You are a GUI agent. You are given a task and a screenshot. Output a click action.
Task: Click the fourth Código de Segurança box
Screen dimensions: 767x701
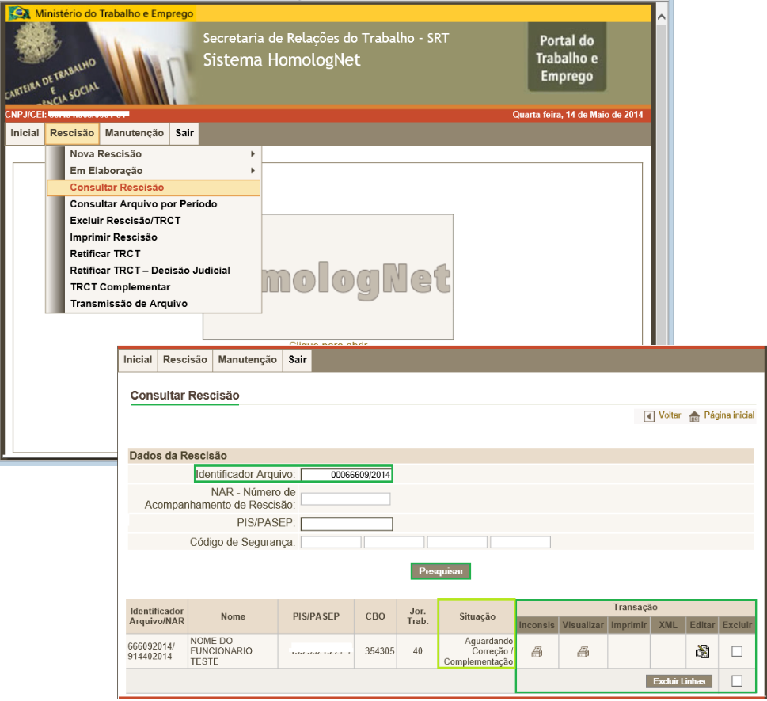point(520,542)
